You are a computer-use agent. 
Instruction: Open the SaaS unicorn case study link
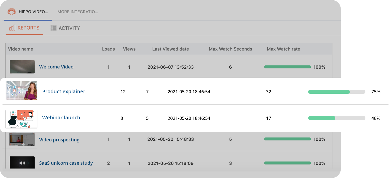click(x=66, y=163)
